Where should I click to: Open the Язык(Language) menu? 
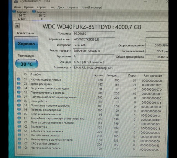click(92, 7)
